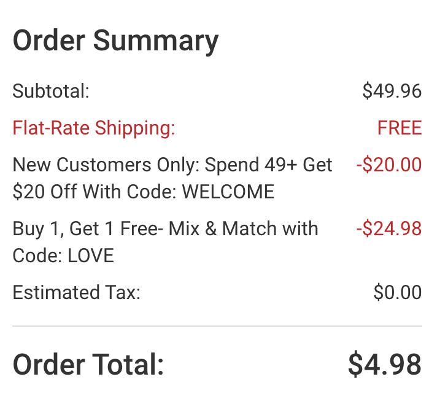Screen dimensions: 448x409
Task: Click the Order Summary heading
Action: click(115, 42)
